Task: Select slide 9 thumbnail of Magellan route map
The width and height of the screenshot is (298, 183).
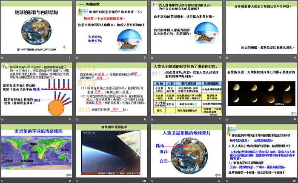Action: pyautogui.click(x=36, y=151)
